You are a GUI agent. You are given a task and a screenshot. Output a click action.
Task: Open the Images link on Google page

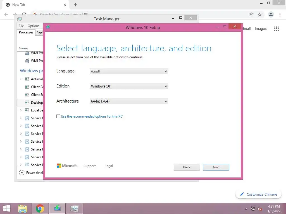click(x=261, y=29)
